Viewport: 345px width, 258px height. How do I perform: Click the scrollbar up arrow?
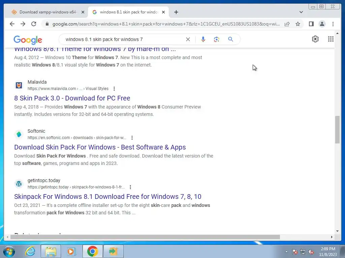tap(337, 33)
